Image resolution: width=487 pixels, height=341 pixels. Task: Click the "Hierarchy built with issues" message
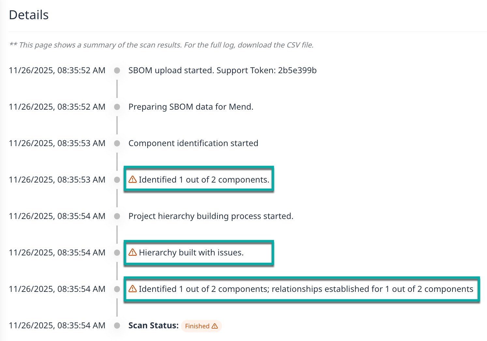[191, 253]
